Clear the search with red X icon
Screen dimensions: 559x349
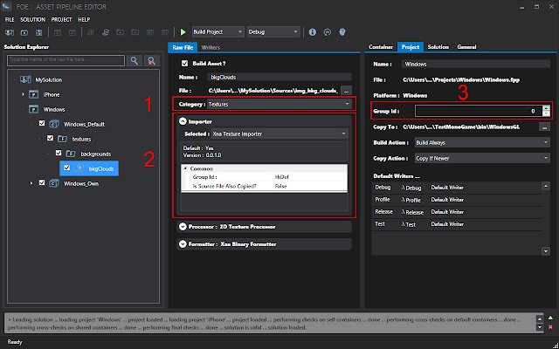(152, 61)
